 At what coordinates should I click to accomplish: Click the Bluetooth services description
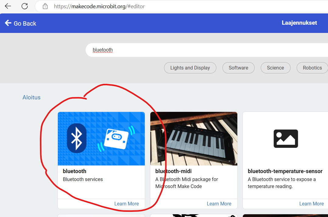[83, 179]
